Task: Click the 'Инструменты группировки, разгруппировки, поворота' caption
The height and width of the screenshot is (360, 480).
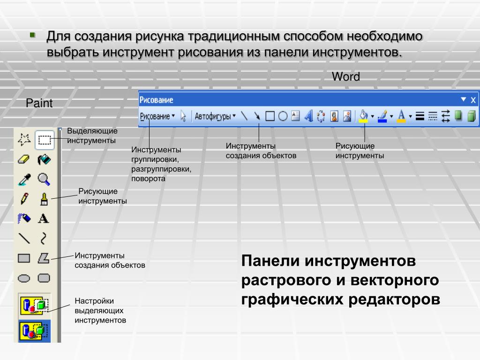Action: click(x=161, y=164)
